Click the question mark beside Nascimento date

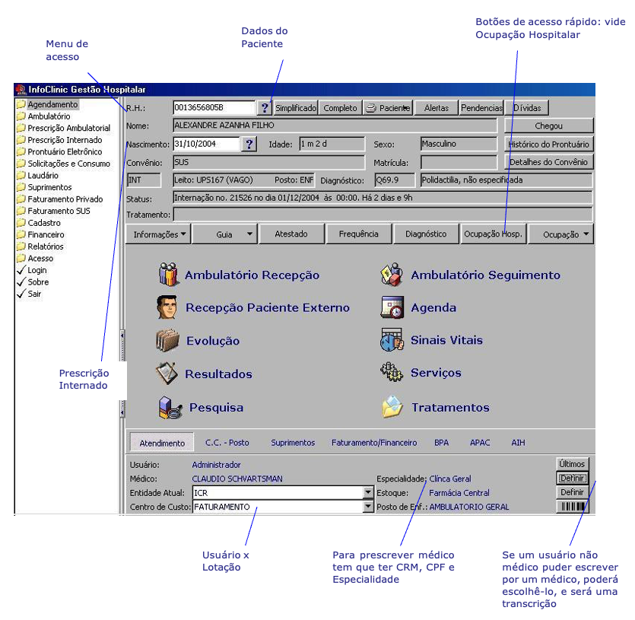click(x=249, y=144)
